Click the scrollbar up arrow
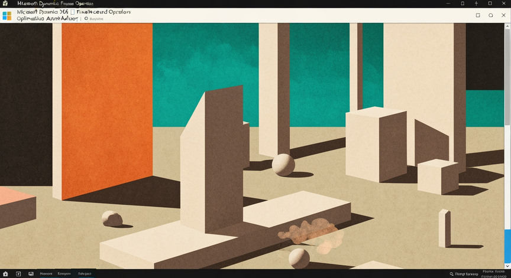This screenshot has width=511, height=278. (507, 26)
